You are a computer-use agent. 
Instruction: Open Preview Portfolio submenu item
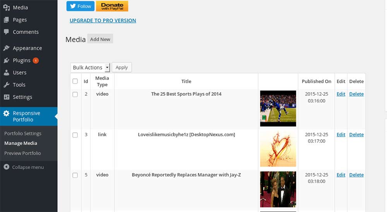pos(22,153)
